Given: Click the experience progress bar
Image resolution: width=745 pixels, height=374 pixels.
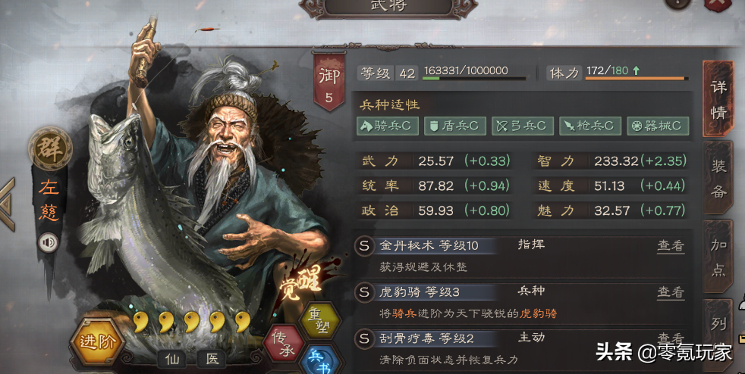Looking at the screenshot, I should [474, 78].
